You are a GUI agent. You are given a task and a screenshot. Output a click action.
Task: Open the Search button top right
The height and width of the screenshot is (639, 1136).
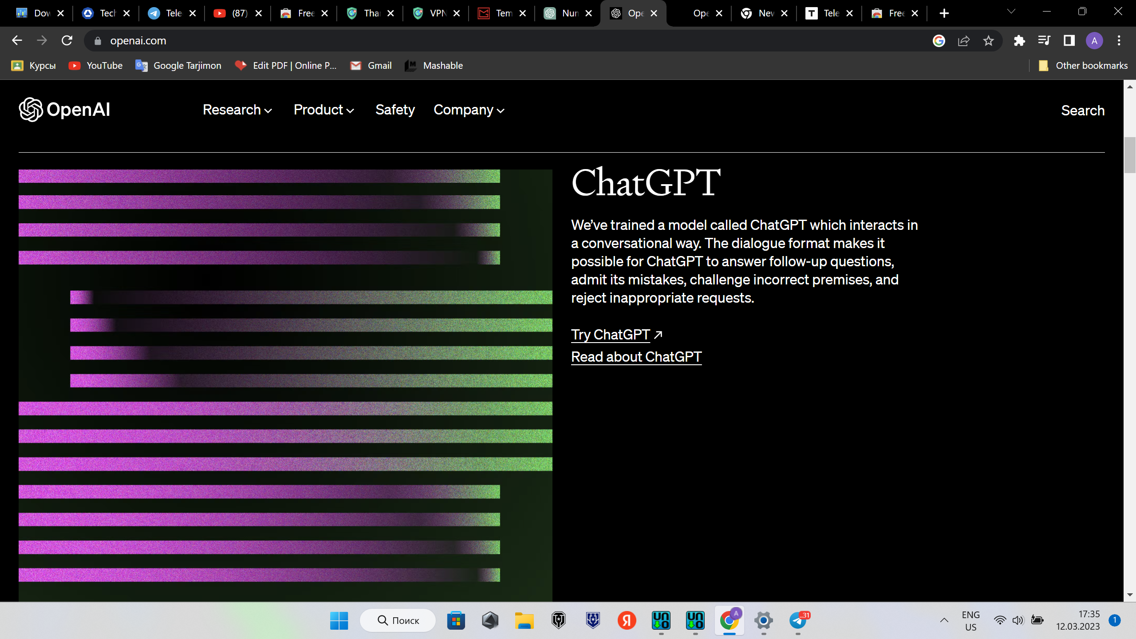[1082, 110]
